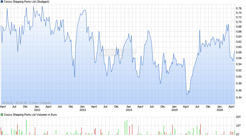The image size is (246, 137).
Task: Click the 0,44 price axis label
Action: coord(239,97)
